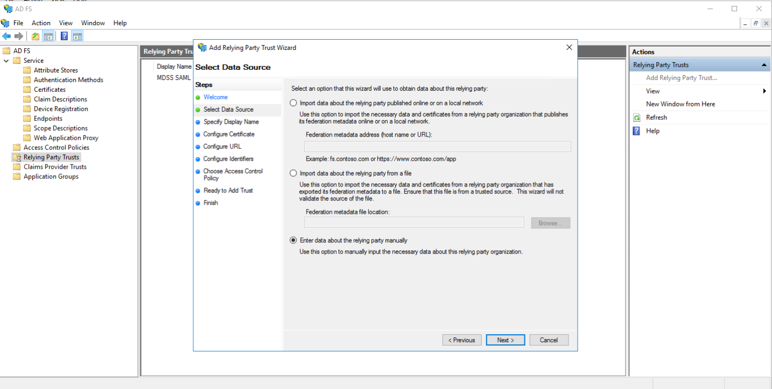Toggle Show/Hide Console Tree toolbar icon
The width and height of the screenshot is (772, 389).
tap(48, 37)
